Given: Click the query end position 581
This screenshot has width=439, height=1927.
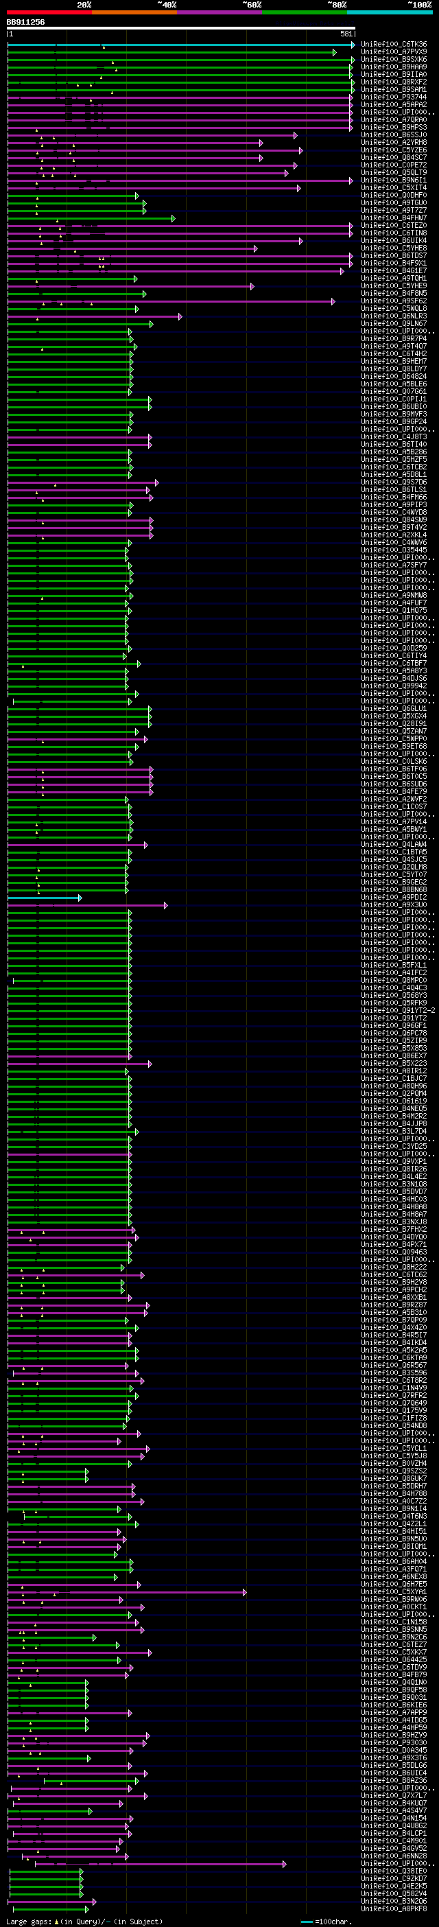Looking at the screenshot, I should coord(346,34).
